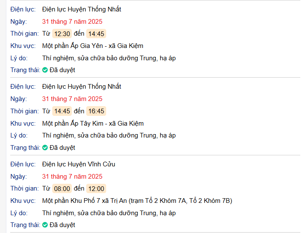This screenshot has width=302, height=233.
Task: Click the 14:45 start time in Tây Kim entry
Action: pyautogui.click(x=62, y=111)
